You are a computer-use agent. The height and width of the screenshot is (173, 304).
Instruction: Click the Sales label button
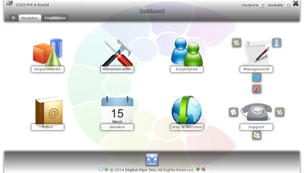coord(47,127)
